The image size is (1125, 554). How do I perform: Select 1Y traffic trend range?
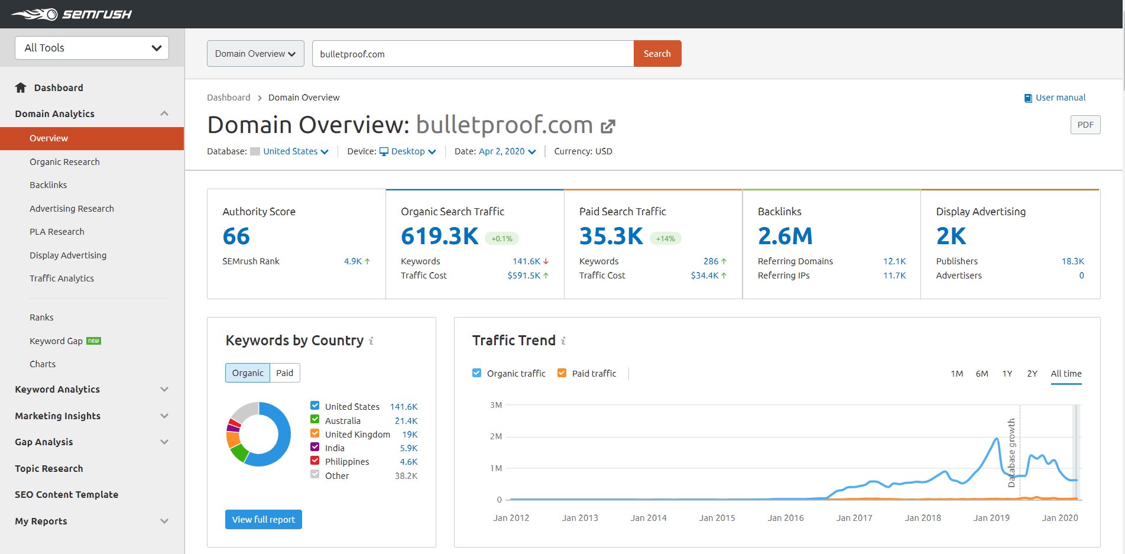coord(1007,374)
